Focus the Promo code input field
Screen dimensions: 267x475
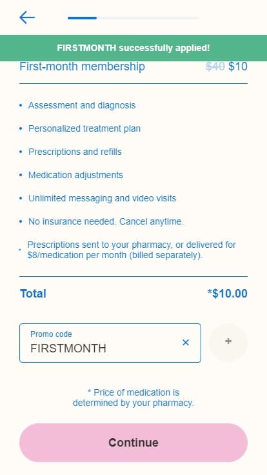coord(110,343)
